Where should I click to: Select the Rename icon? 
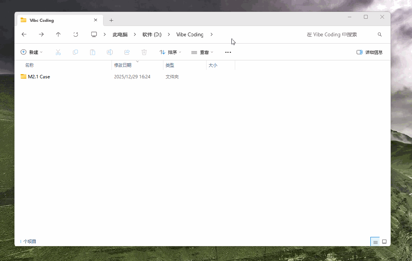pyautogui.click(x=110, y=52)
